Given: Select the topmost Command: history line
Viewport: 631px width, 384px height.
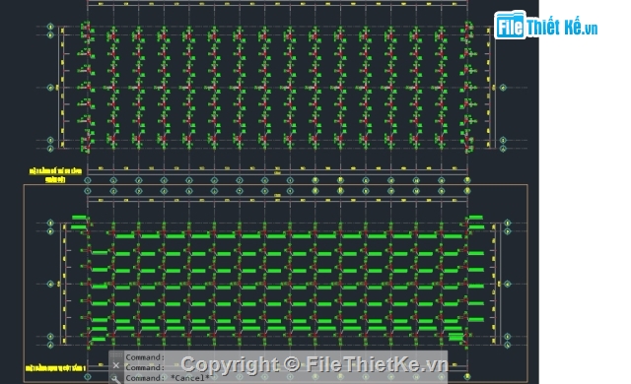Looking at the screenshot, I should point(145,357).
